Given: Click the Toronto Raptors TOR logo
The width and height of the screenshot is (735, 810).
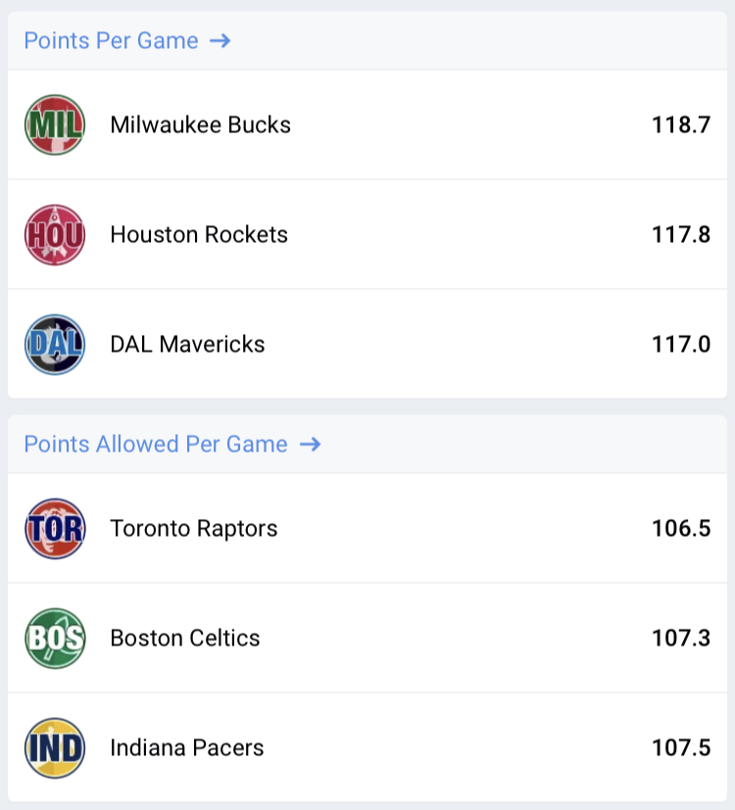Looking at the screenshot, I should point(55,529).
